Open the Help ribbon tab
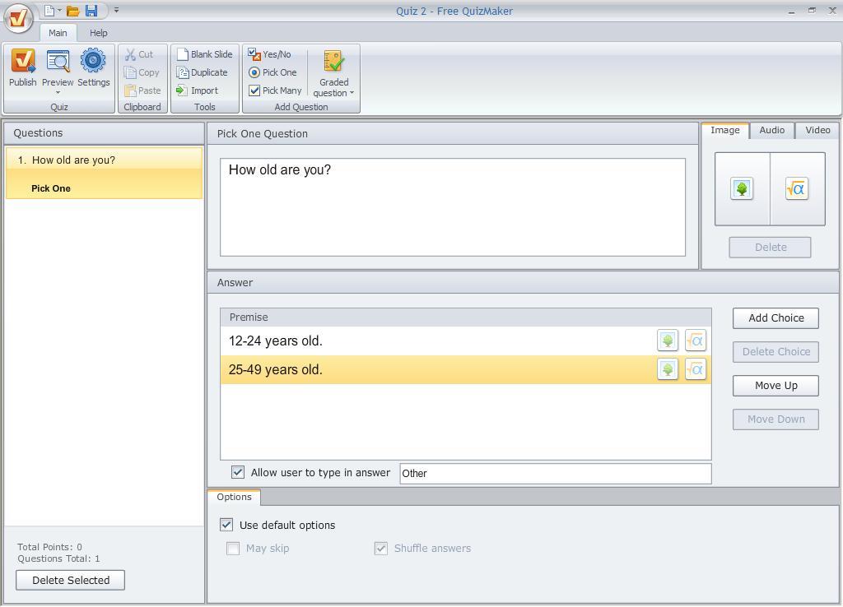 (x=99, y=33)
